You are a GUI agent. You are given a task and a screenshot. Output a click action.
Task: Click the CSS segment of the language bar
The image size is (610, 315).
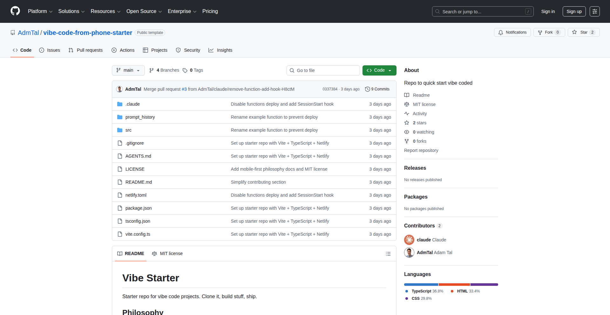[x=484, y=285]
